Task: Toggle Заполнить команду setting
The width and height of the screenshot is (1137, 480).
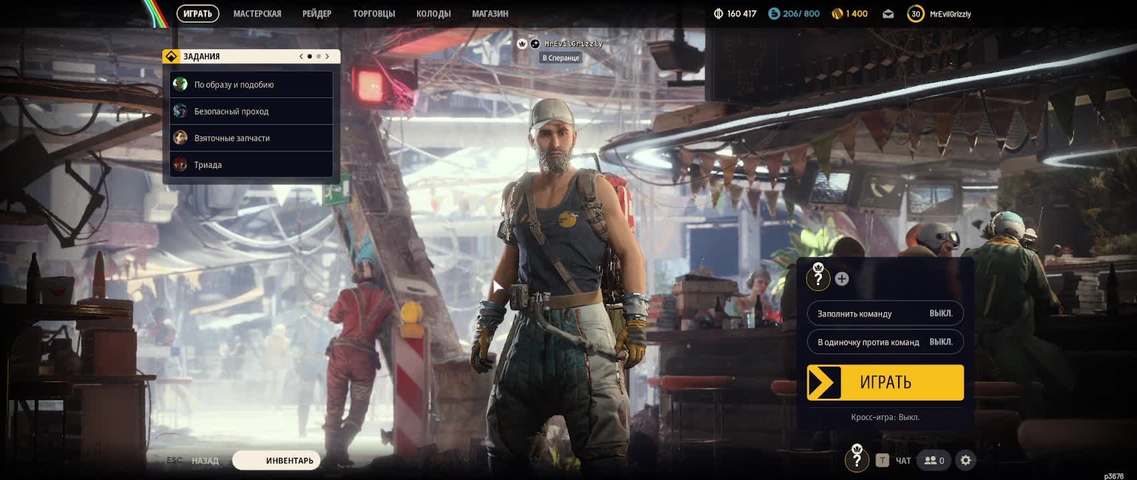Action: (885, 313)
